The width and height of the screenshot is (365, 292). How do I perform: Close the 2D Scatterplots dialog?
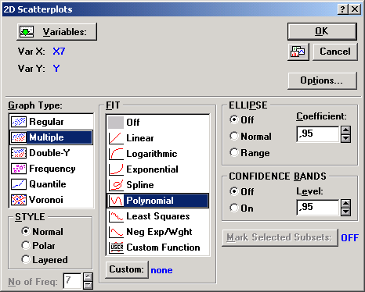pos(355,9)
